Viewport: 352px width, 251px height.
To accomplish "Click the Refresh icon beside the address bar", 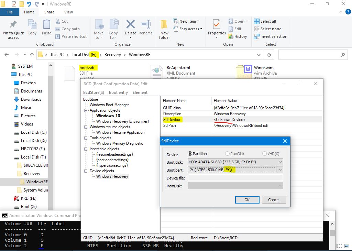I will tap(269, 55).
